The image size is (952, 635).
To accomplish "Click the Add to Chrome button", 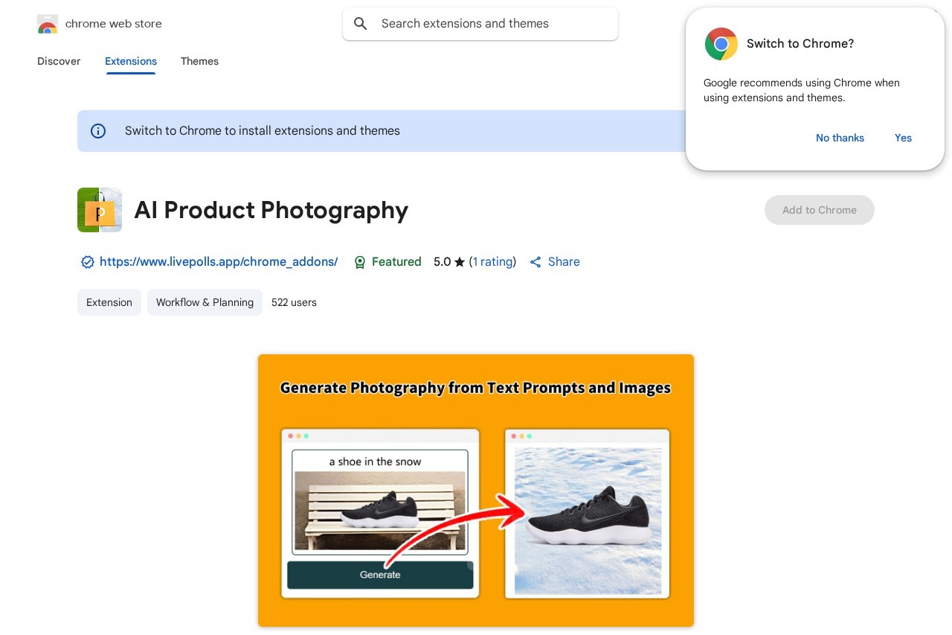I will coord(819,210).
